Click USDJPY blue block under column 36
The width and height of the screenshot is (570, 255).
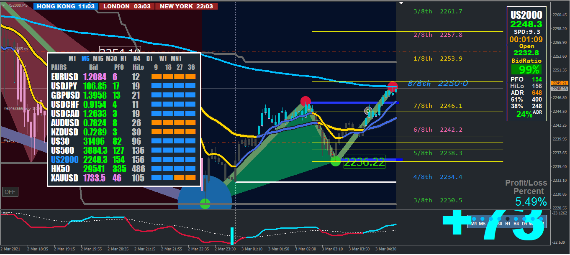coord(190,86)
